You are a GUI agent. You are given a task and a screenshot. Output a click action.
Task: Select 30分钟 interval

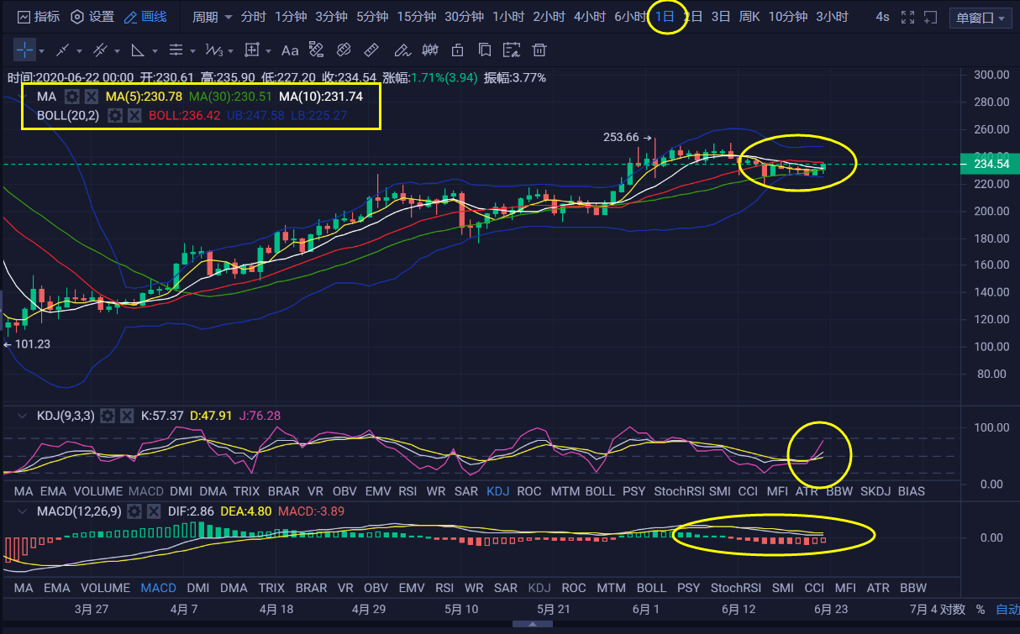tap(464, 17)
